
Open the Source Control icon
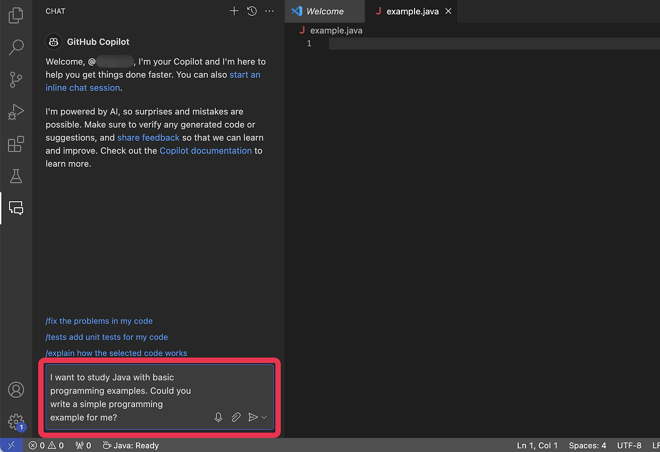coord(16,80)
